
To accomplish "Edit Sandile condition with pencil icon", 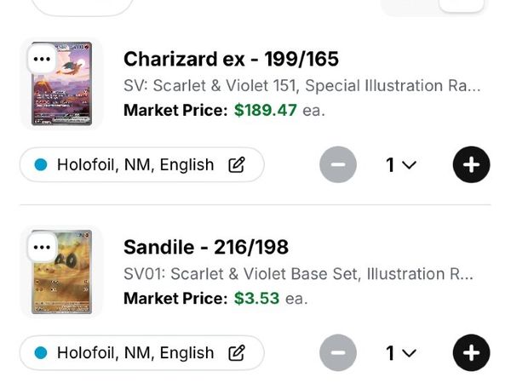I will 237,352.
